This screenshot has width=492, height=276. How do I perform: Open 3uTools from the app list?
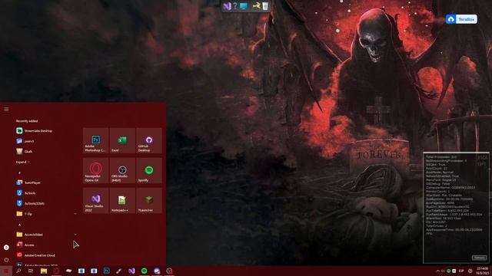tap(46, 193)
